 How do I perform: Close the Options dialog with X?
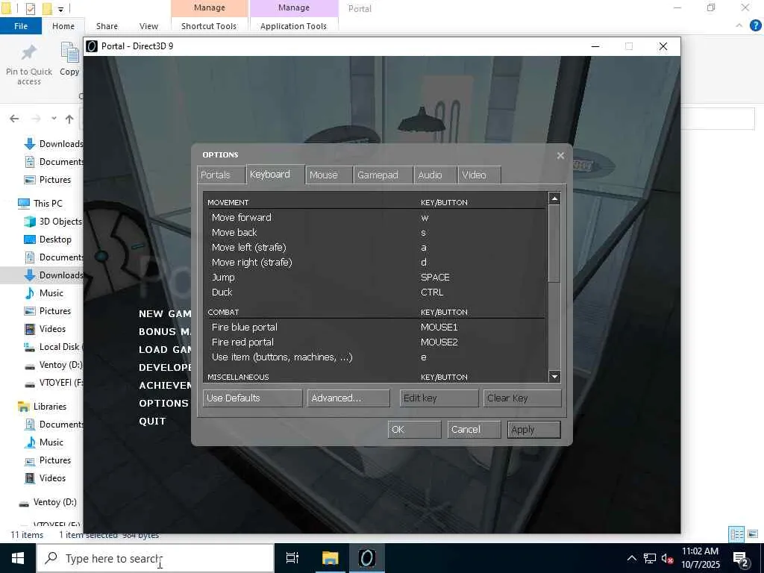pos(560,155)
